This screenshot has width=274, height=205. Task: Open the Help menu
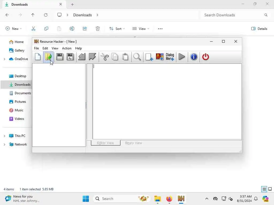pyautogui.click(x=78, y=48)
